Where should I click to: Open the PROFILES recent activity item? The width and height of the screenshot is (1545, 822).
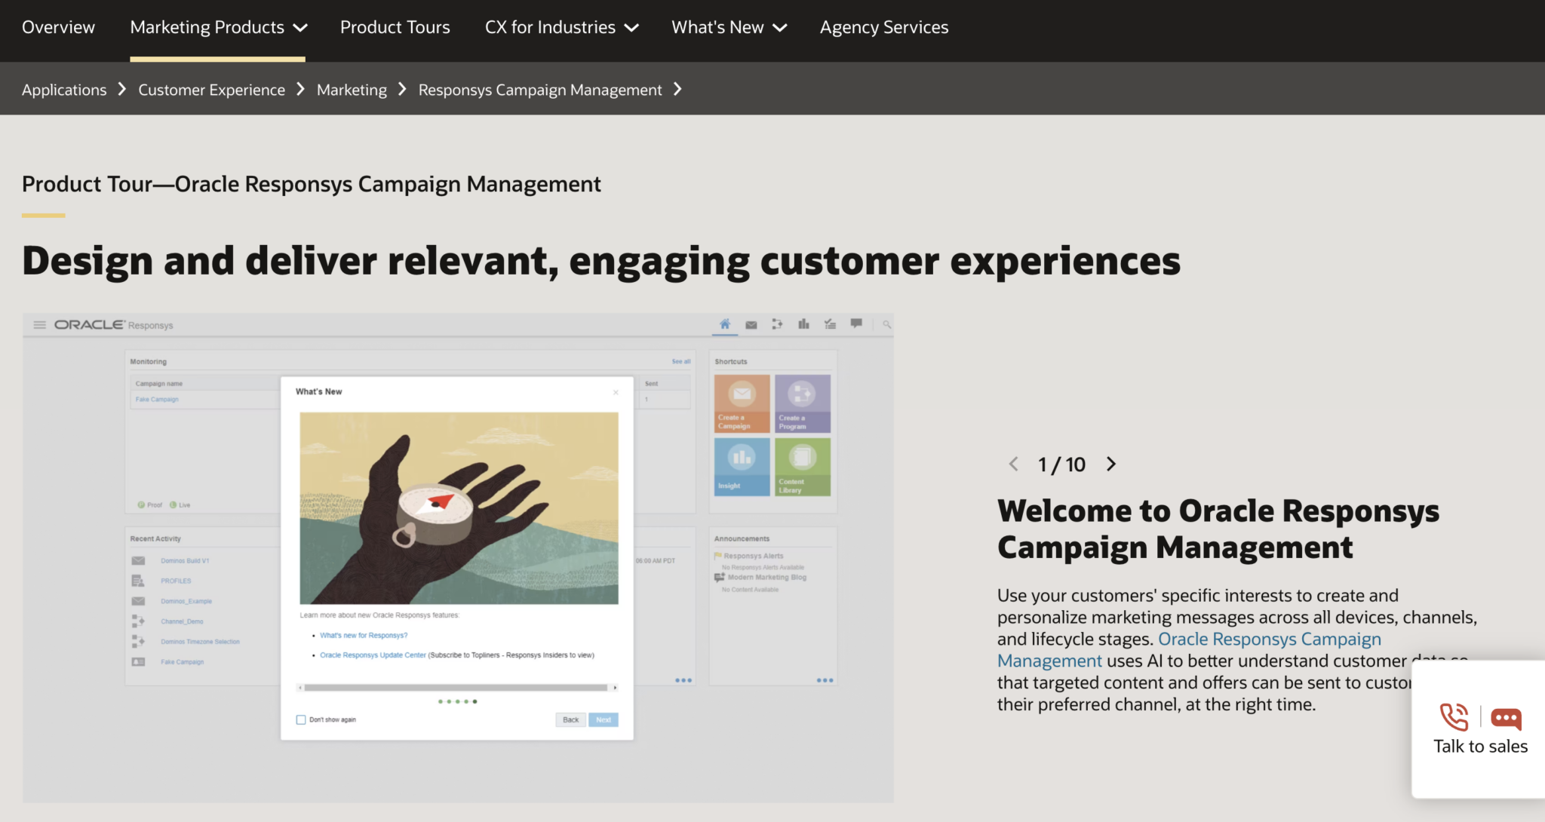[x=176, y=581]
